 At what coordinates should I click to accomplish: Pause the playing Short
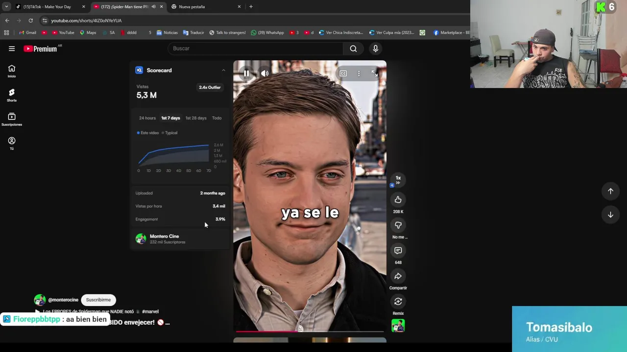point(246,73)
